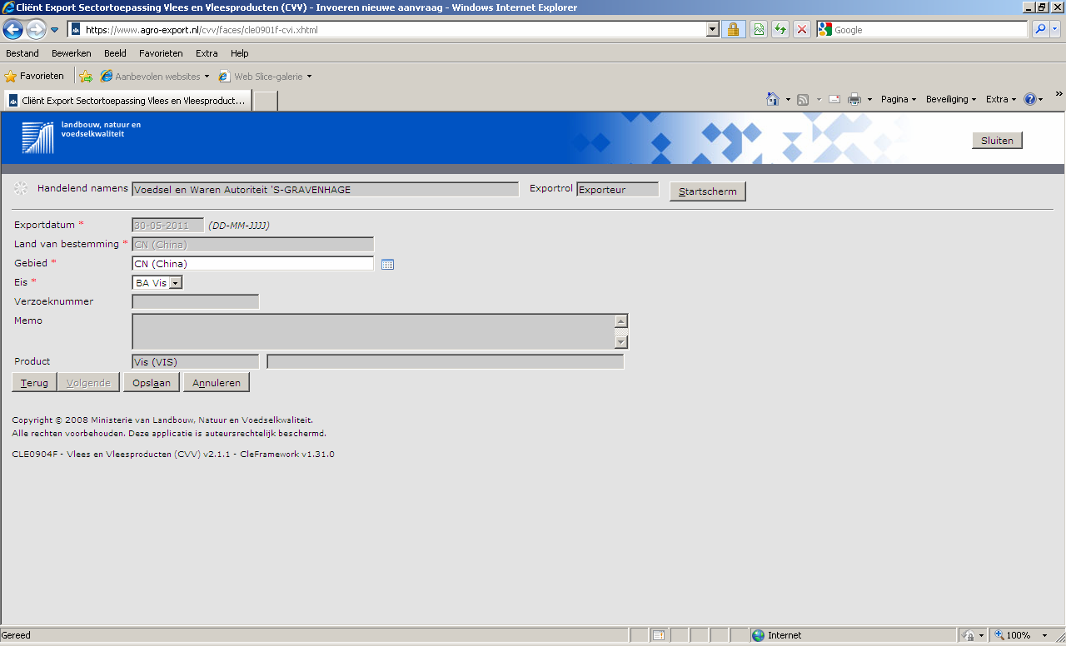The width and height of the screenshot is (1066, 646).
Task: Open Favorieten star button in favorites bar
Action: coord(34,76)
